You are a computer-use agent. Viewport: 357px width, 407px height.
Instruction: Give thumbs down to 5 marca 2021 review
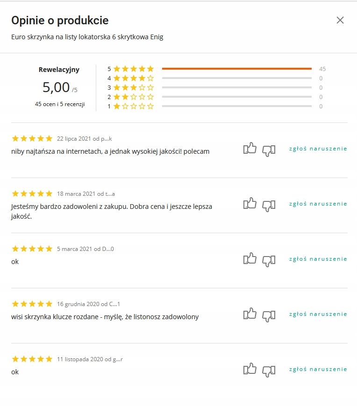click(269, 260)
